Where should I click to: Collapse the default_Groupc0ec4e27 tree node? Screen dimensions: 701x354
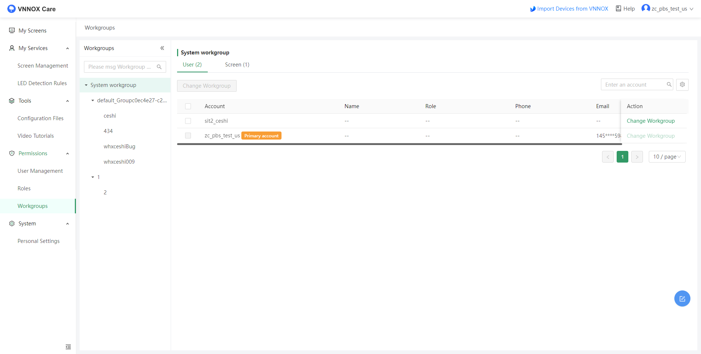93,100
